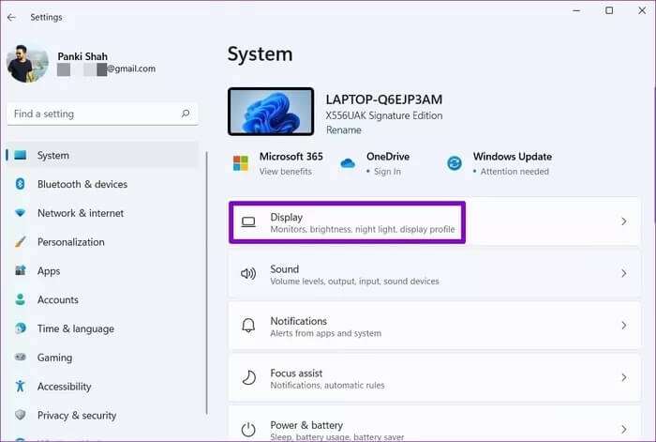Select Network & internet in sidebar
This screenshot has height=442, width=656.
click(x=102, y=213)
